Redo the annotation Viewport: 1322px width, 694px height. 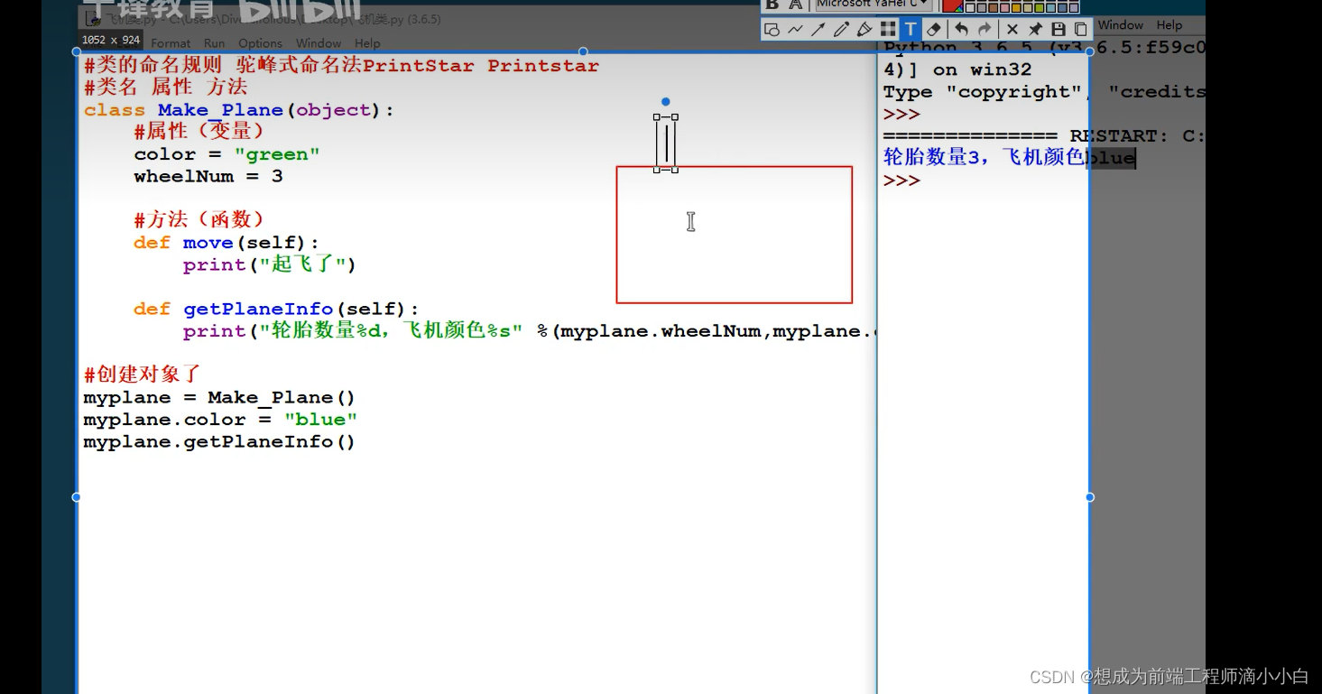(x=985, y=30)
